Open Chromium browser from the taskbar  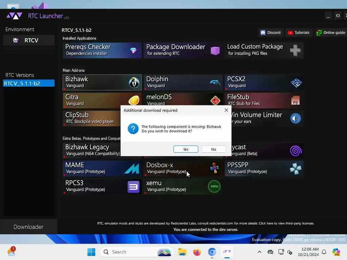pyautogui.click(x=212, y=252)
